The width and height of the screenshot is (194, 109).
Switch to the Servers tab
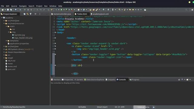click(79, 80)
